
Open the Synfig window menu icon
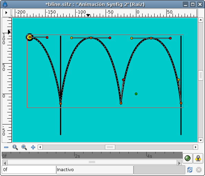pos(5,4)
